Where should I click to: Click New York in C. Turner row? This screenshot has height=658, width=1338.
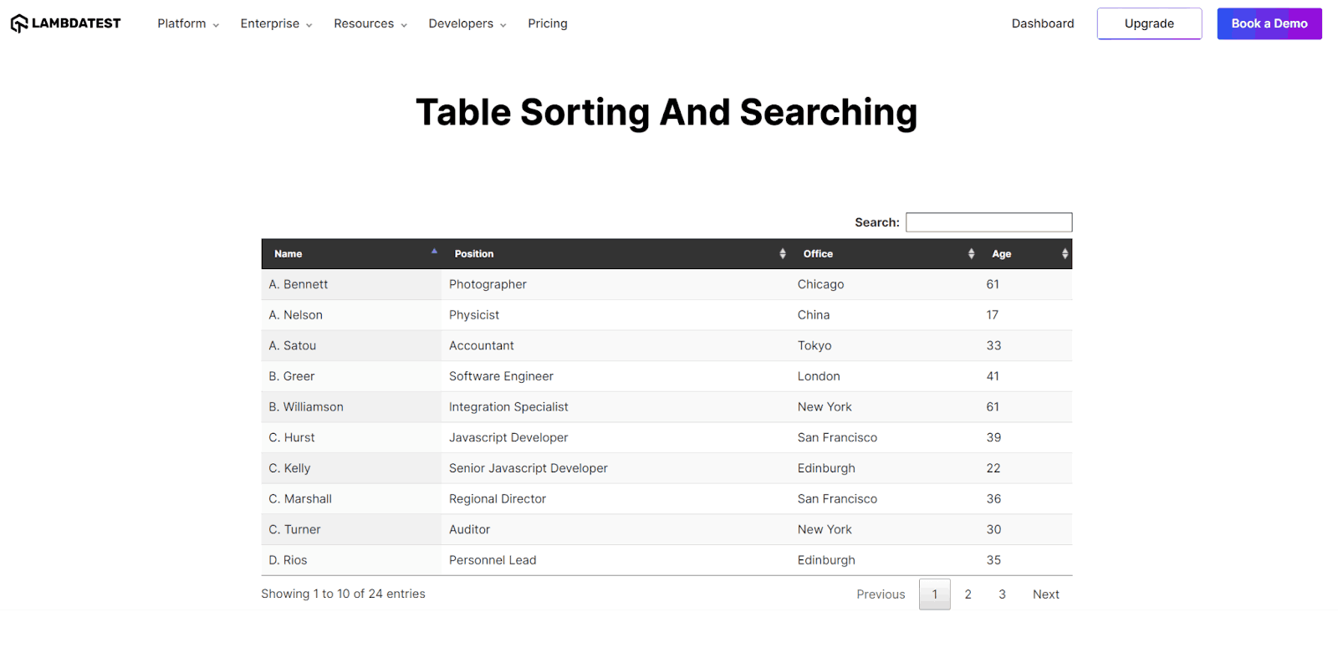[885, 529]
